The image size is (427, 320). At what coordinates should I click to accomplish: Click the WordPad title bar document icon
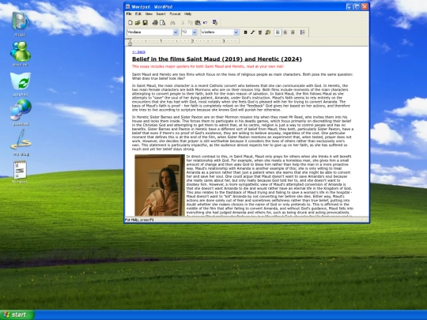pyautogui.click(x=128, y=6)
